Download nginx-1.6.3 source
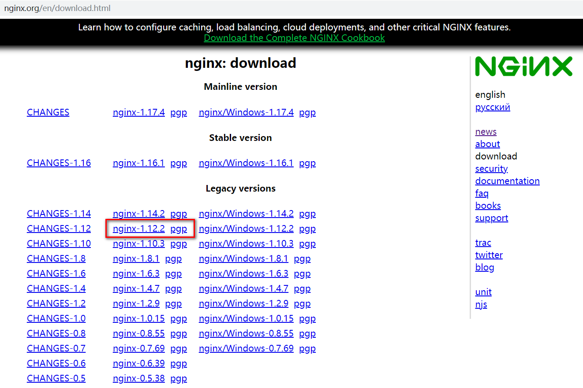Image resolution: width=583 pixels, height=388 pixels. click(x=136, y=273)
